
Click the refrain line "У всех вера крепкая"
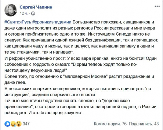(88, 58)
